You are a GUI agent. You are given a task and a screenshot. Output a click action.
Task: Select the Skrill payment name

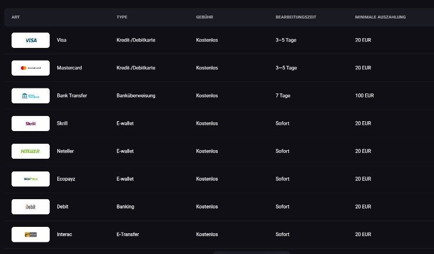point(62,124)
